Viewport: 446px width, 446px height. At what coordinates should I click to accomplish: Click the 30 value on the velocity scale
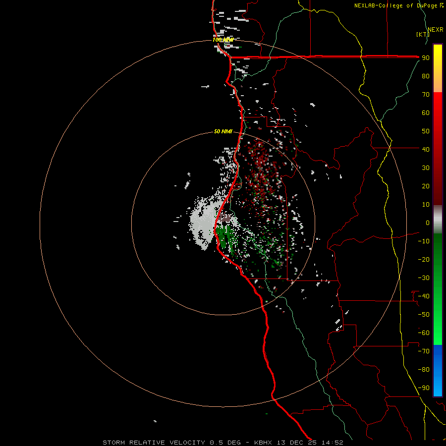[426, 168]
